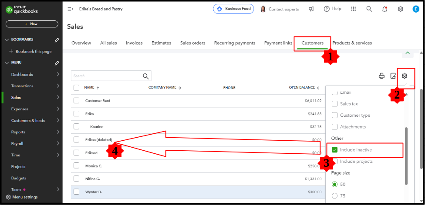Open the Nitina G. customer
The image size is (425, 205).
tap(93, 179)
